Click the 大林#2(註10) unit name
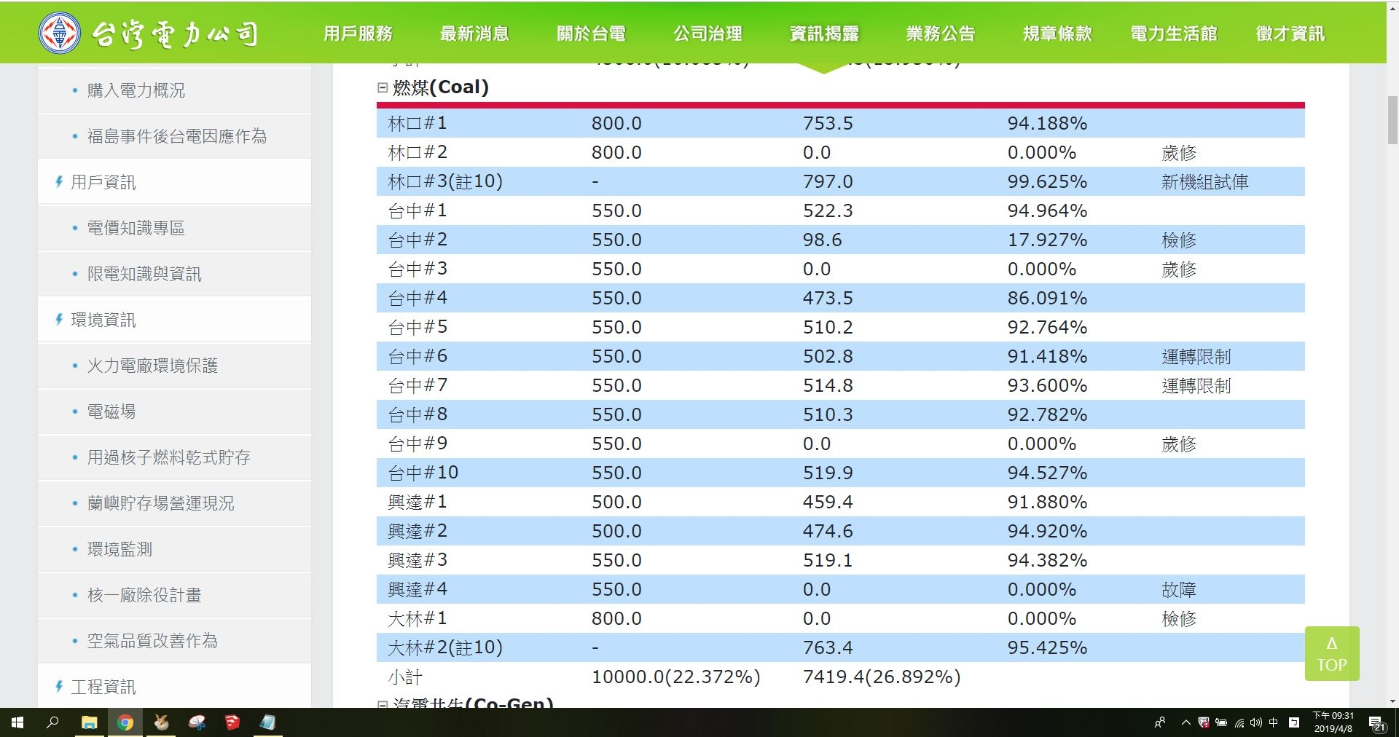Screen dimensions: 1399x737 pos(445,647)
